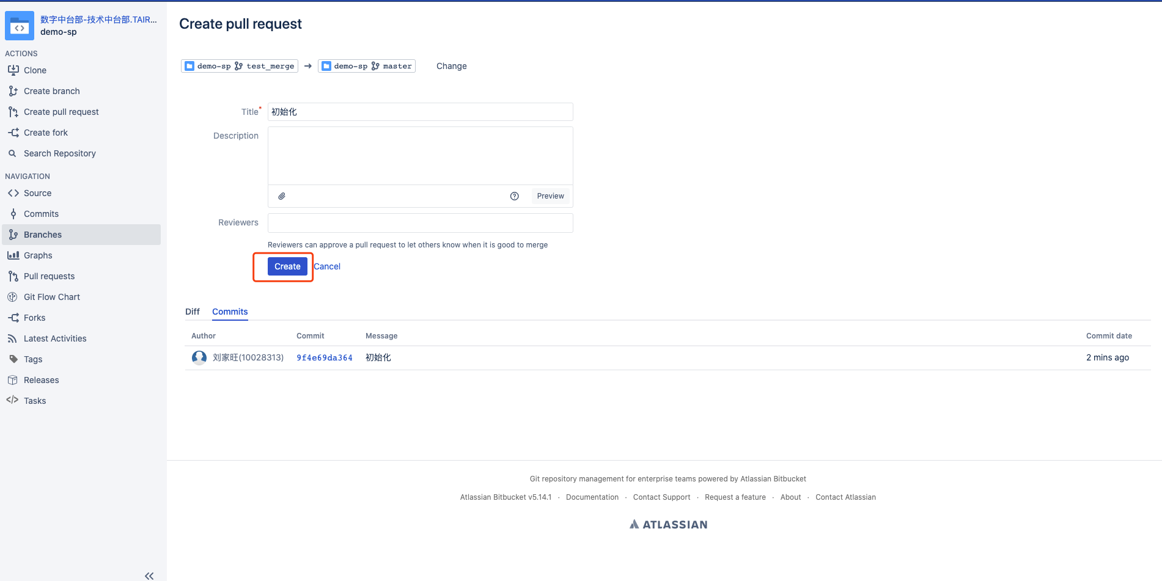Open the markdown help question icon
Viewport: 1162px width, 581px height.
(514, 196)
